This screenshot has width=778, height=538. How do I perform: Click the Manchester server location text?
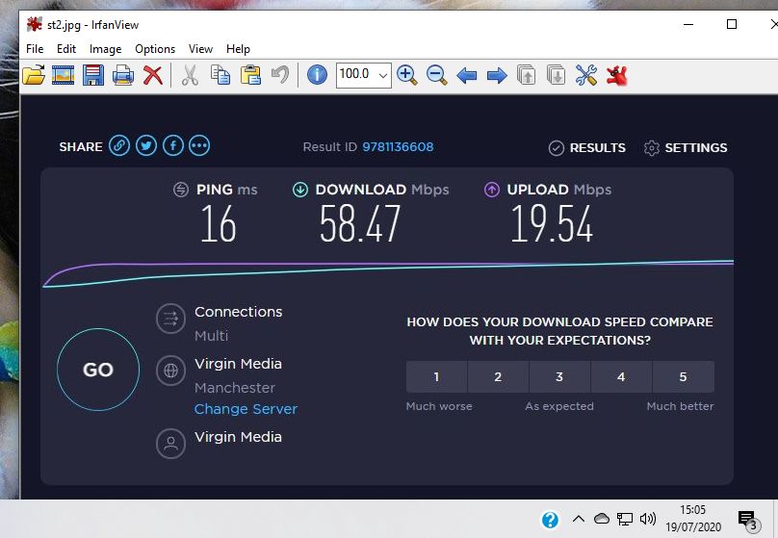[235, 388]
